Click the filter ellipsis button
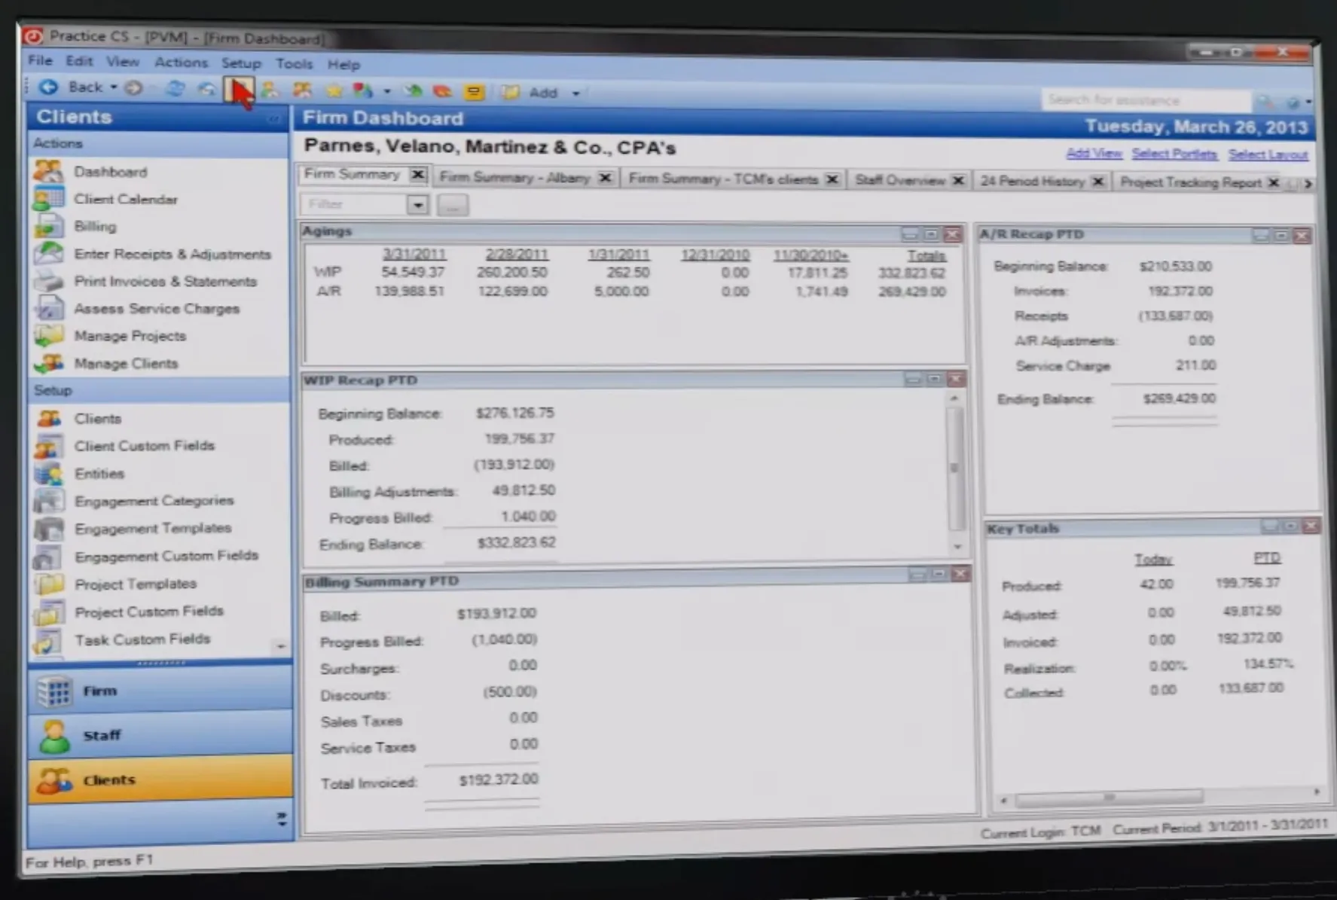Viewport: 1337px width, 900px height. 452,205
